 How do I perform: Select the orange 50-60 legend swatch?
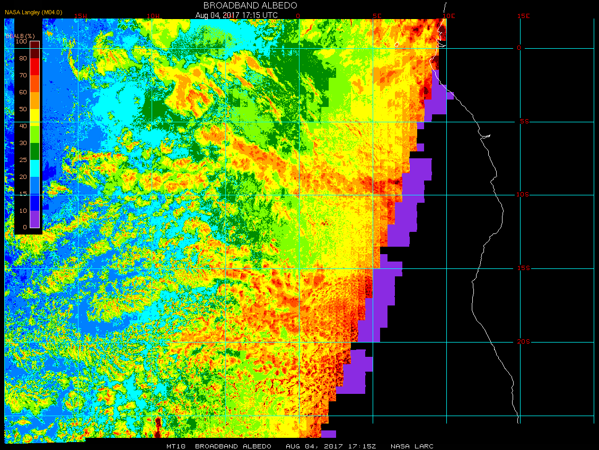pos(35,101)
